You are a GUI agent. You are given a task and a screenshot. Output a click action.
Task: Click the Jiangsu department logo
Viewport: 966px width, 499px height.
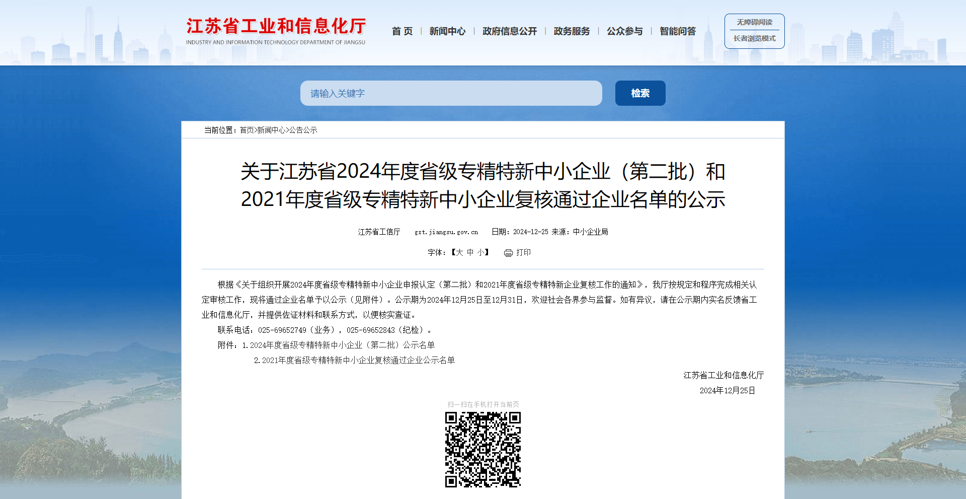[x=276, y=31]
